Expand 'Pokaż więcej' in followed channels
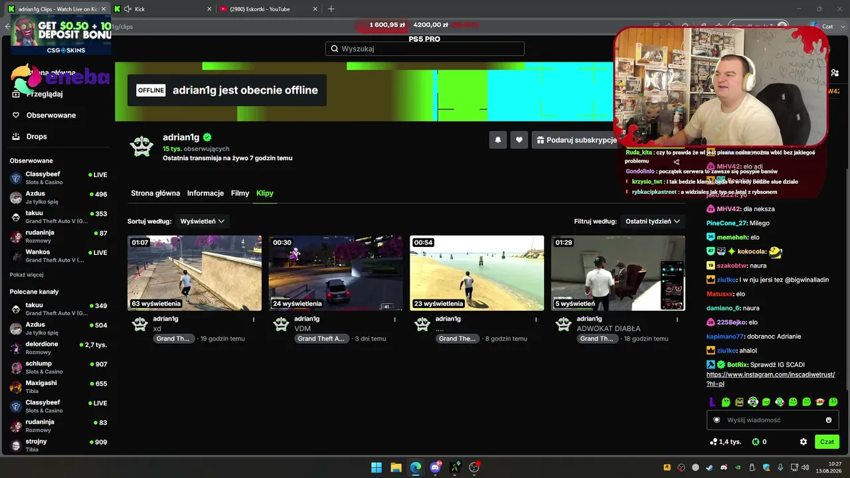The height and width of the screenshot is (478, 850). point(27,275)
